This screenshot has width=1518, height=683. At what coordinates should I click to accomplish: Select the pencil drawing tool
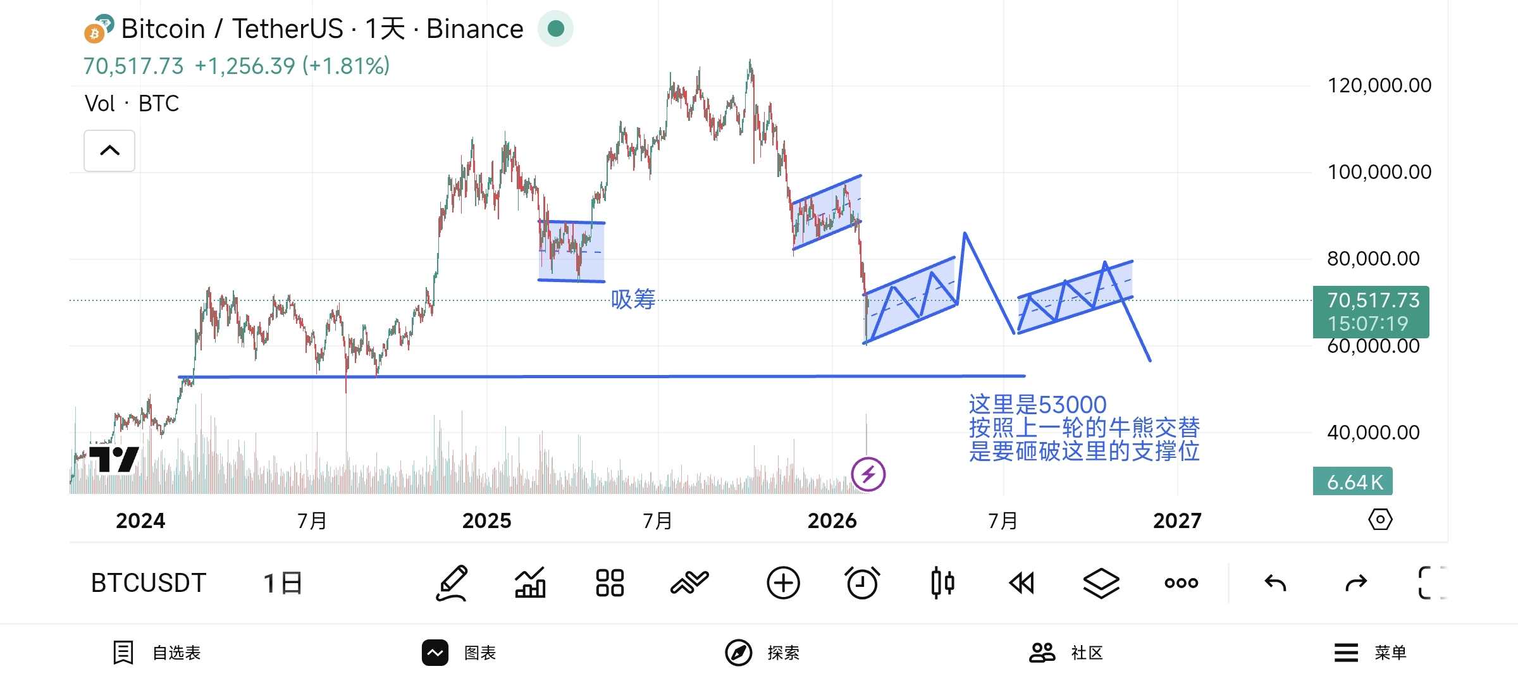452,582
